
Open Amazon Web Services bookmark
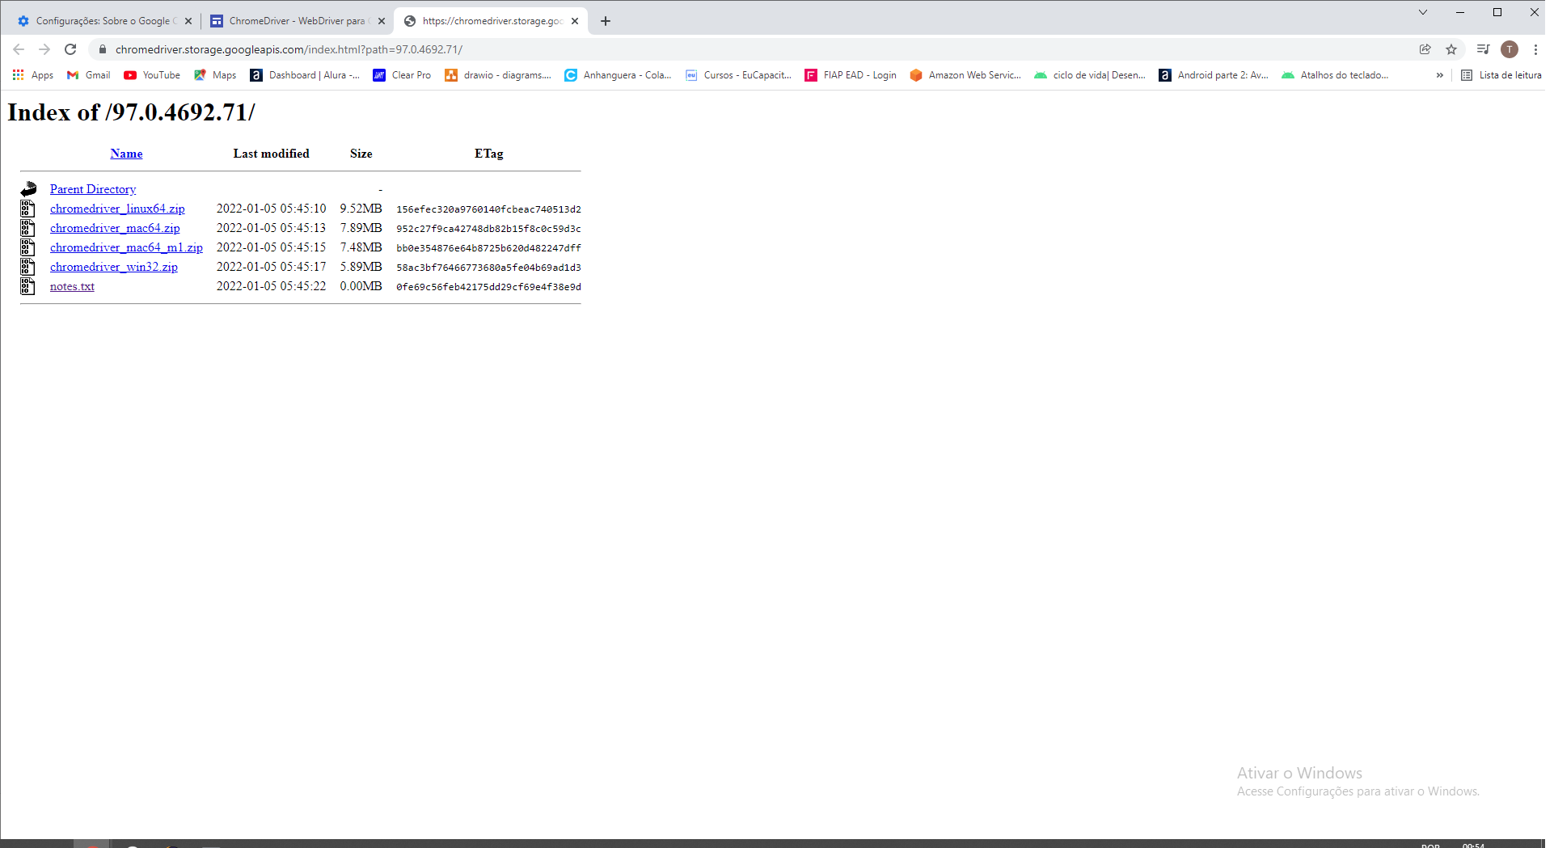pyautogui.click(x=965, y=75)
